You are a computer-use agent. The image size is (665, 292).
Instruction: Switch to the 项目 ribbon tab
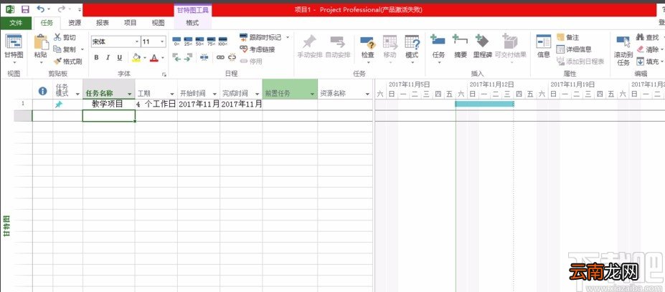point(130,23)
